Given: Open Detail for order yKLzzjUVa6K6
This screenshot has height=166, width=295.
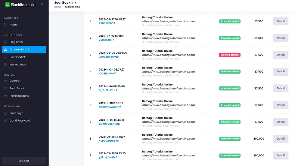Looking at the screenshot, I should [x=281, y=155].
